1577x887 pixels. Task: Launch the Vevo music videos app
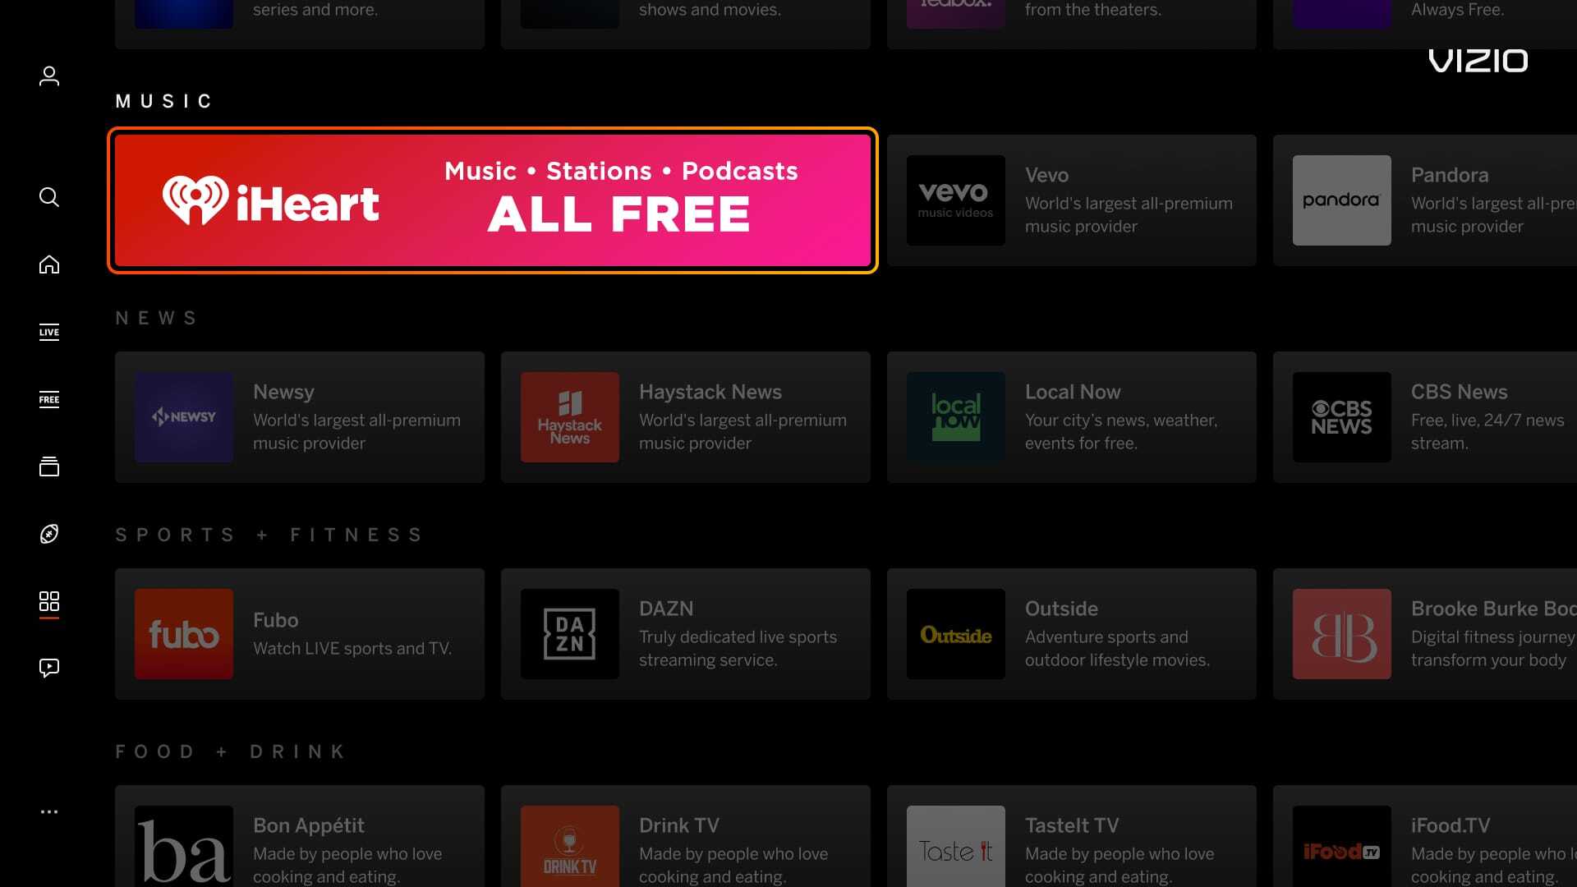tap(1071, 200)
